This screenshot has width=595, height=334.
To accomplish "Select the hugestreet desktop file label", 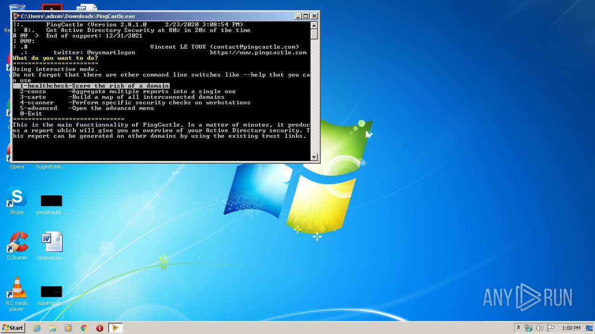I will coord(52,167).
